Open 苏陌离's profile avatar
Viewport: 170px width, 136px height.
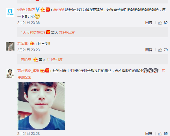coord(10,46)
